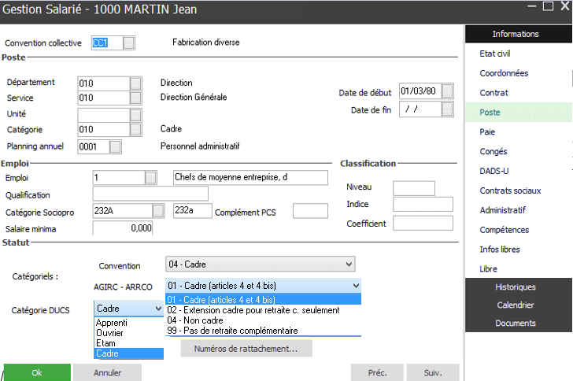Edit the Emploi code field
This screenshot has width=573, height=381.
point(119,178)
